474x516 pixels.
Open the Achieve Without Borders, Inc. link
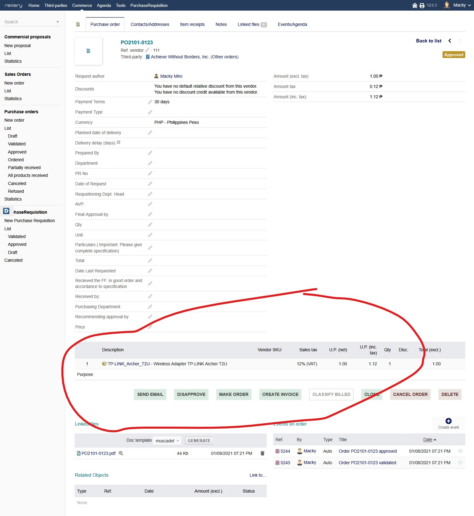(x=180, y=57)
